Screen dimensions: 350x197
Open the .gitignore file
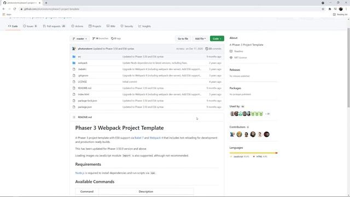tap(83, 76)
